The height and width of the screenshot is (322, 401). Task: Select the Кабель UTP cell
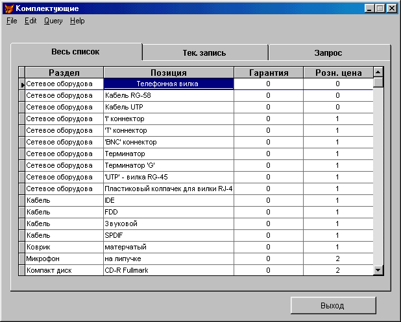[x=169, y=108]
